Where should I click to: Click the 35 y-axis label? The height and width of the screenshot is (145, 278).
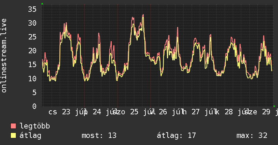(x=32, y=9)
